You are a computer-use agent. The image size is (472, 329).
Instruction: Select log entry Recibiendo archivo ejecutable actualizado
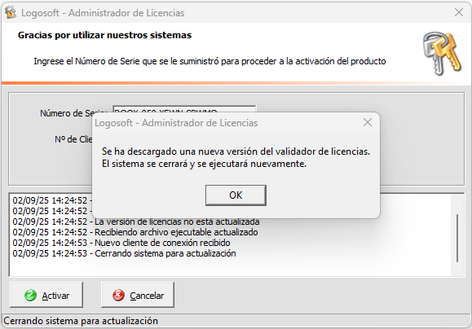coord(135,232)
